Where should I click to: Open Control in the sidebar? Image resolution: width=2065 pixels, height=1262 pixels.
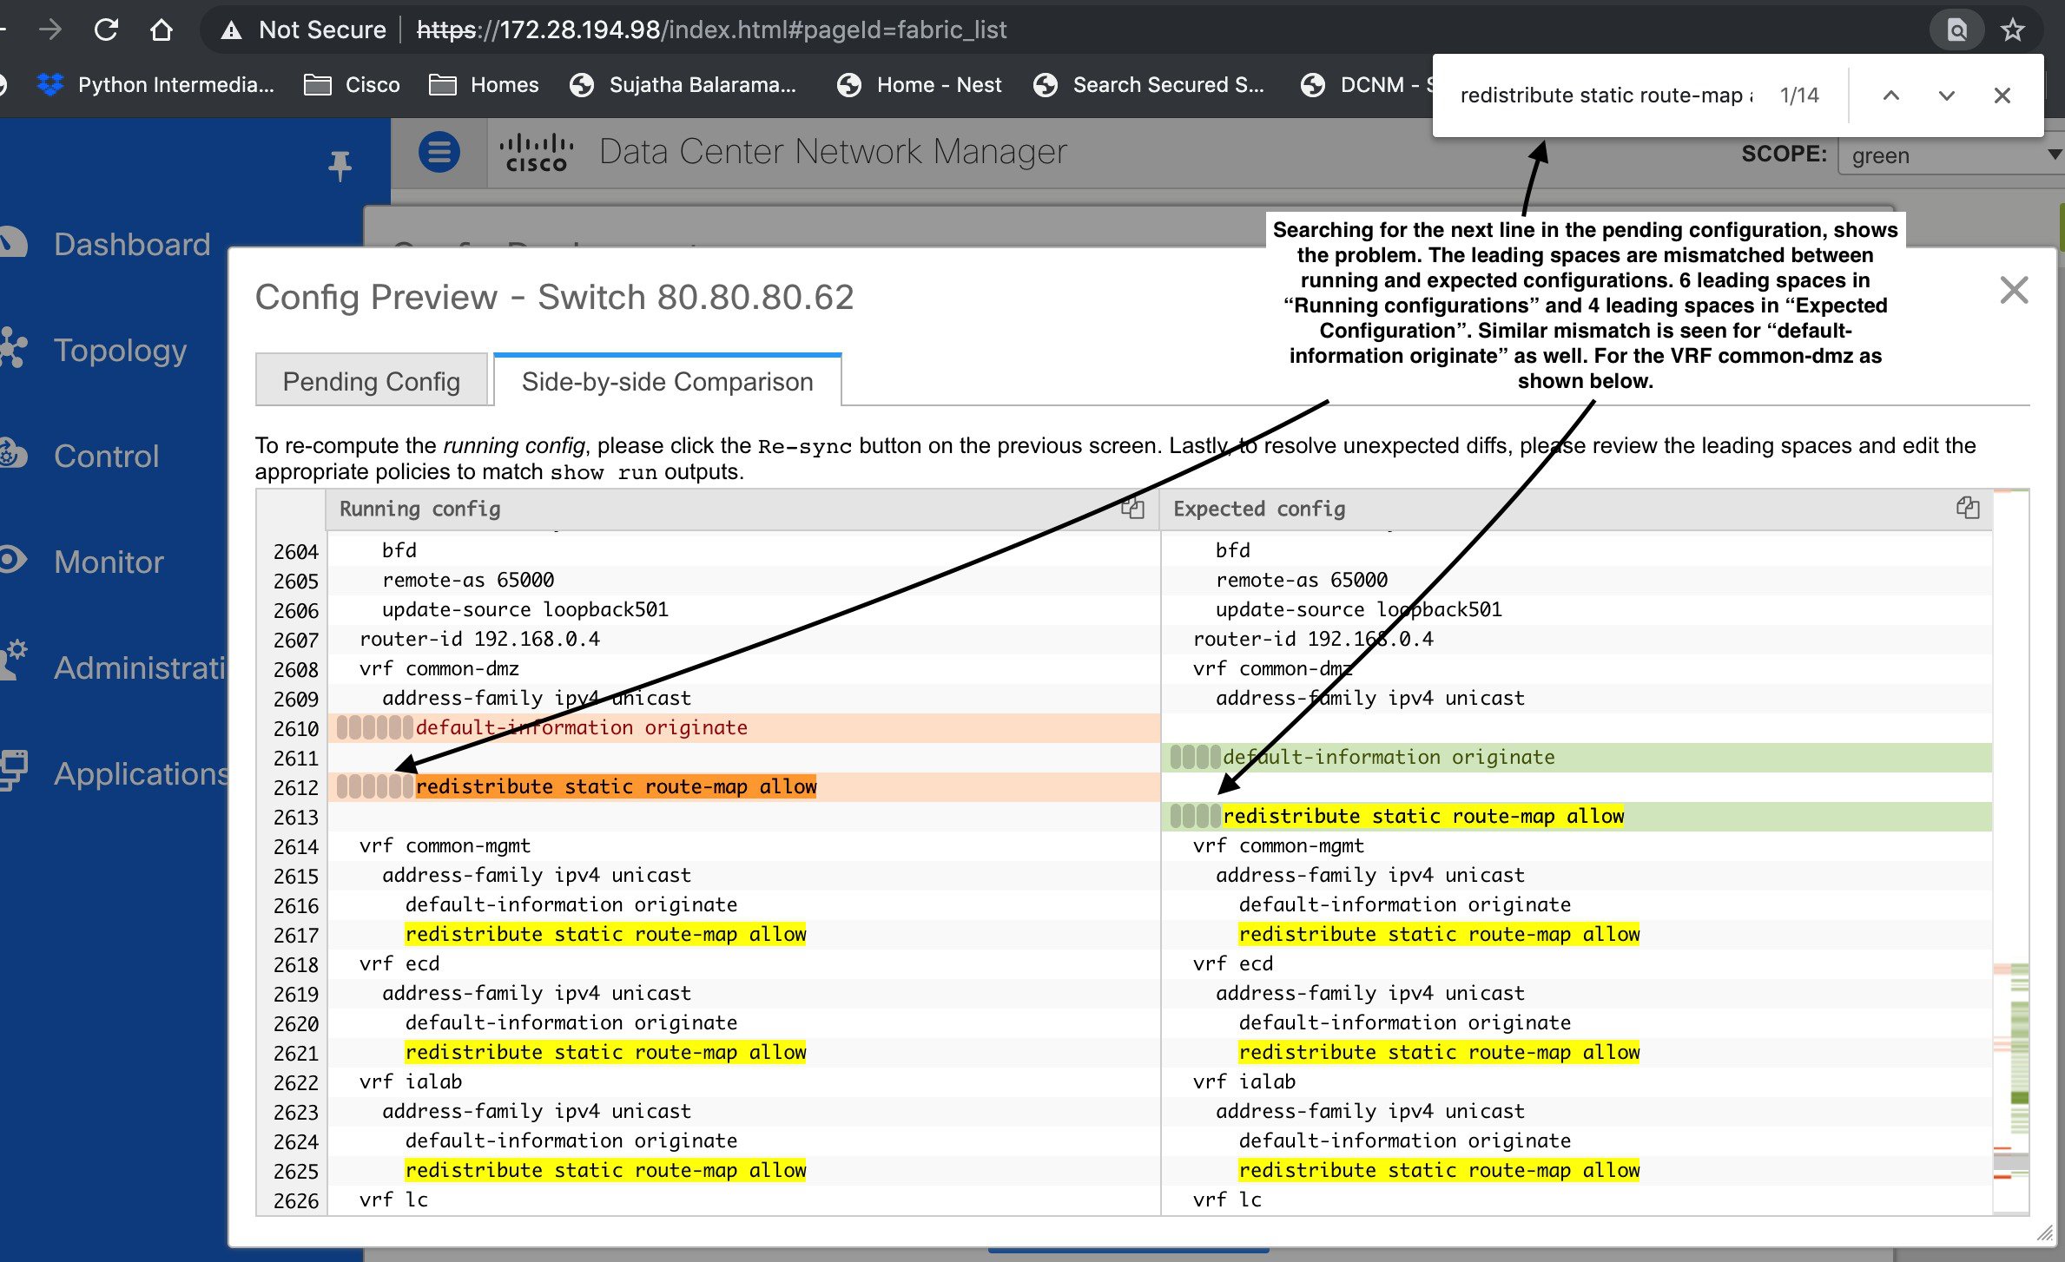pos(106,456)
